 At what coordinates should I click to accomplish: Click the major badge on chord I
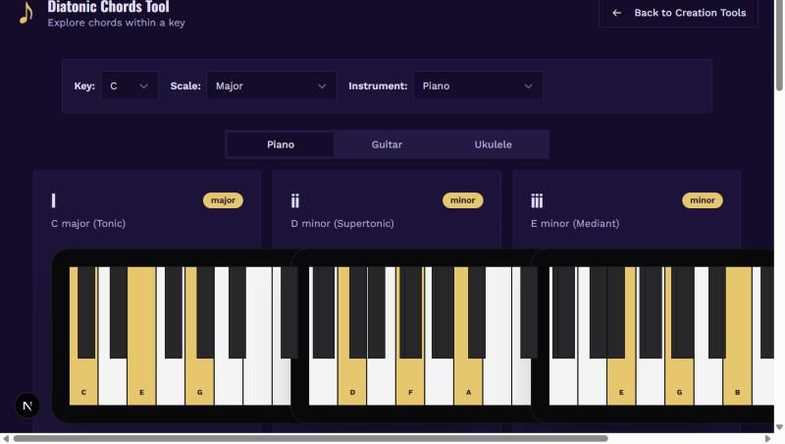tap(223, 200)
